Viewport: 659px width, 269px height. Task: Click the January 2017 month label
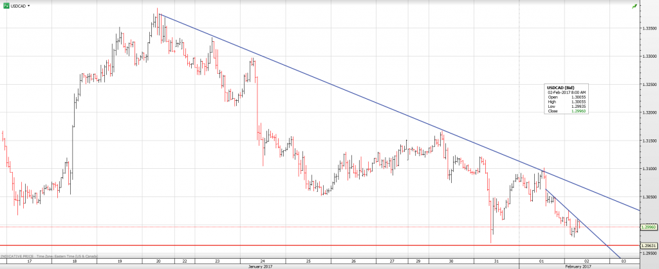(259, 266)
